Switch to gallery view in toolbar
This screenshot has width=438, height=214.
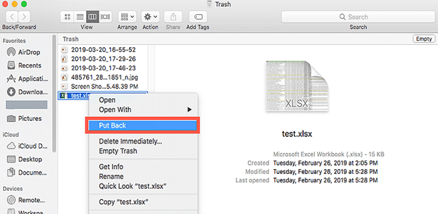(x=105, y=17)
